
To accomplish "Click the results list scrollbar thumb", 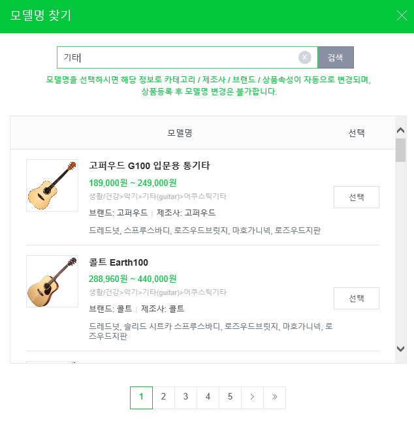I will (x=400, y=149).
